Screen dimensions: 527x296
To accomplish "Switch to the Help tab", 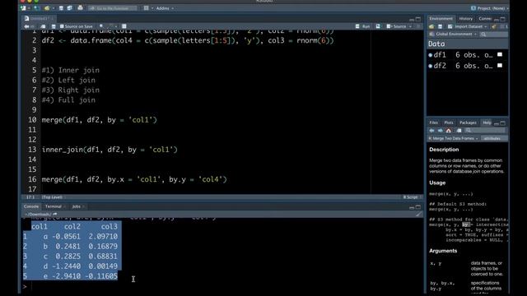I will 487,123.
